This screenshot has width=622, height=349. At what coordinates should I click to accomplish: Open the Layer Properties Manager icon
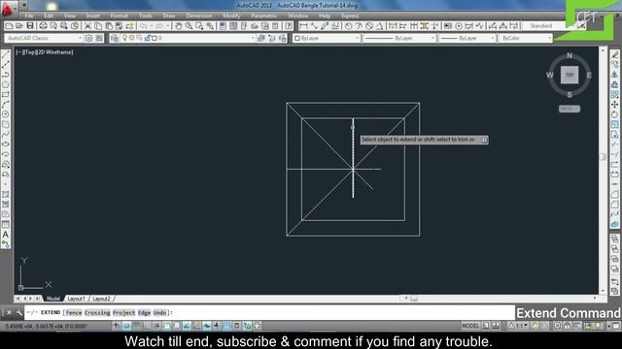(115, 38)
